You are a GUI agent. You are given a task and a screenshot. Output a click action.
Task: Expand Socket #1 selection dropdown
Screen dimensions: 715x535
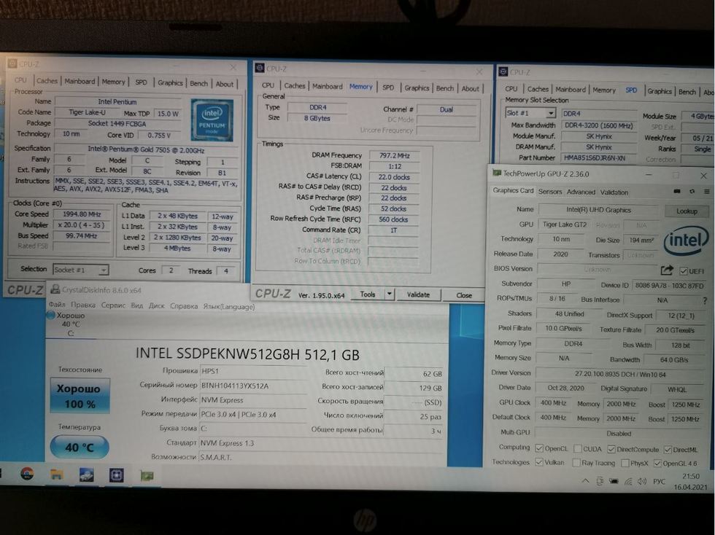pyautogui.click(x=103, y=270)
